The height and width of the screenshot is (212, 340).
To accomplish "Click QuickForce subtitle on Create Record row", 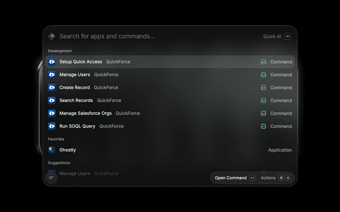I will [106, 87].
